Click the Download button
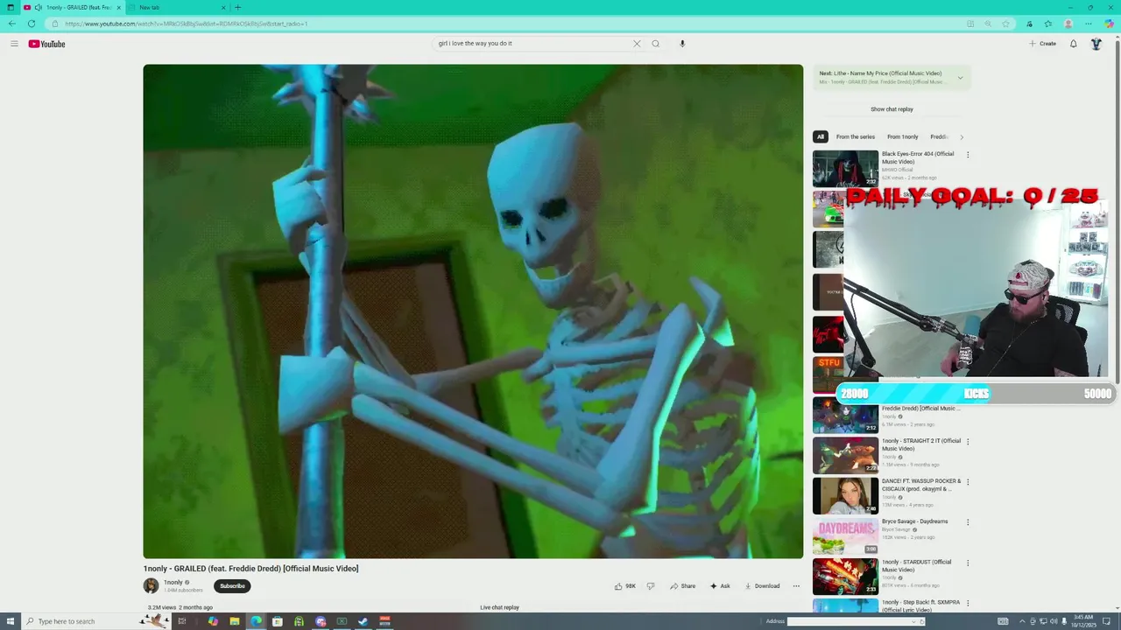Viewport: 1121px width, 630px height. tap(762, 586)
